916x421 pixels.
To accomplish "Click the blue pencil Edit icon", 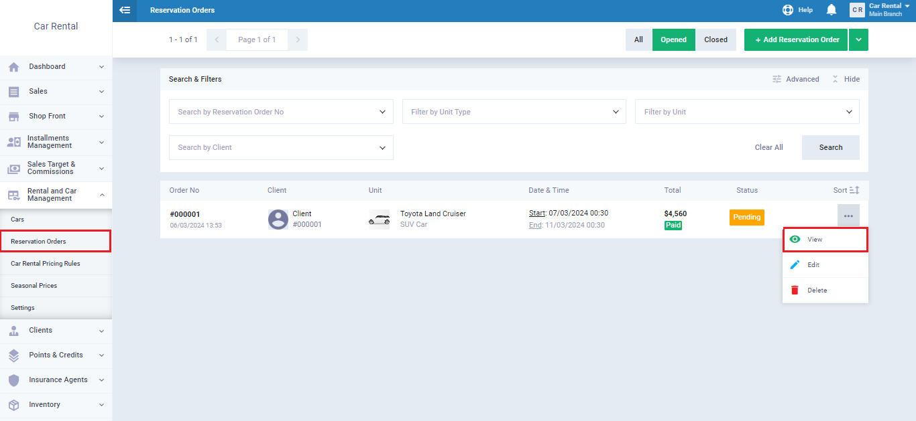I will click(795, 264).
